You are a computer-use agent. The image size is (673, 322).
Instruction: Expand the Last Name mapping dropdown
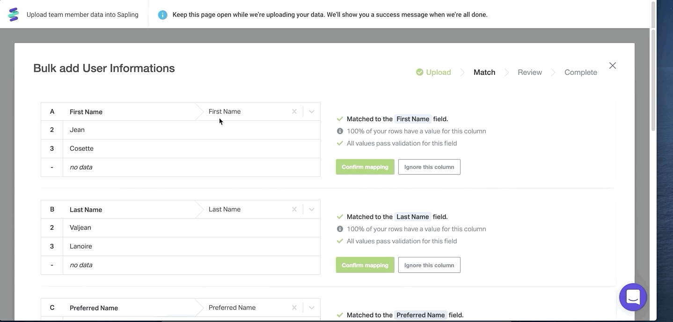(x=312, y=209)
